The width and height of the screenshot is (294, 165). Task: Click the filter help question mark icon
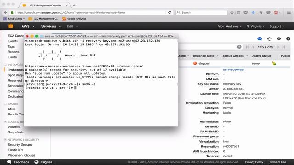click(x=239, y=47)
